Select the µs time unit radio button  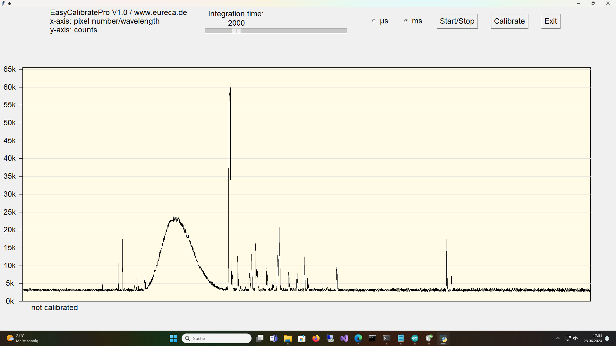[x=374, y=21]
